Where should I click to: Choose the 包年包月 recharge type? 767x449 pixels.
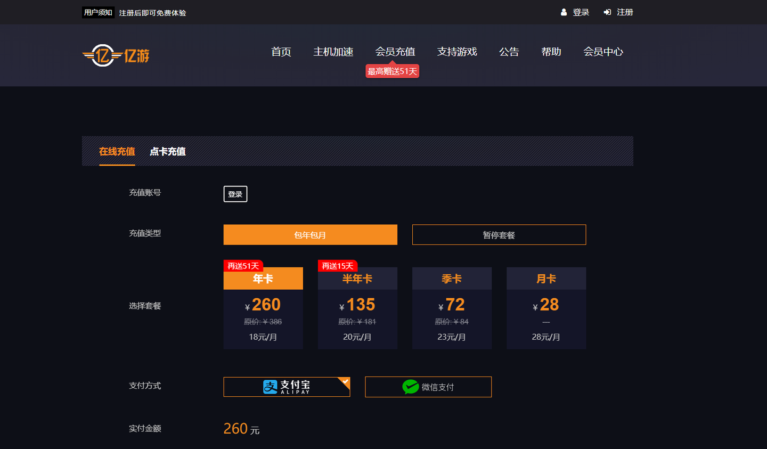pyautogui.click(x=311, y=235)
